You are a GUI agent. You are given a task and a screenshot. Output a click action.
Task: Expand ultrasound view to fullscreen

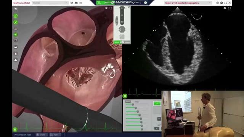229,8
